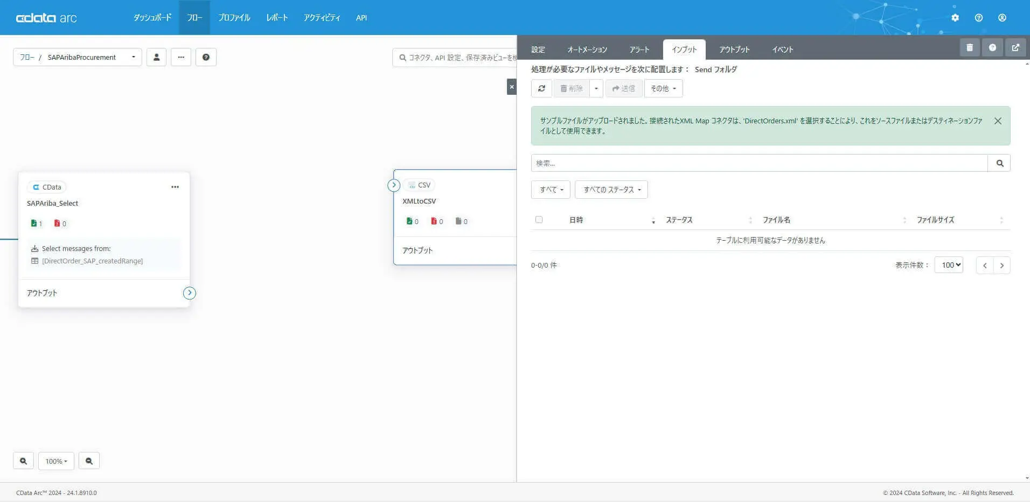The image size is (1030, 502).
Task: Click the panel trash delete icon
Action: (x=970, y=47)
